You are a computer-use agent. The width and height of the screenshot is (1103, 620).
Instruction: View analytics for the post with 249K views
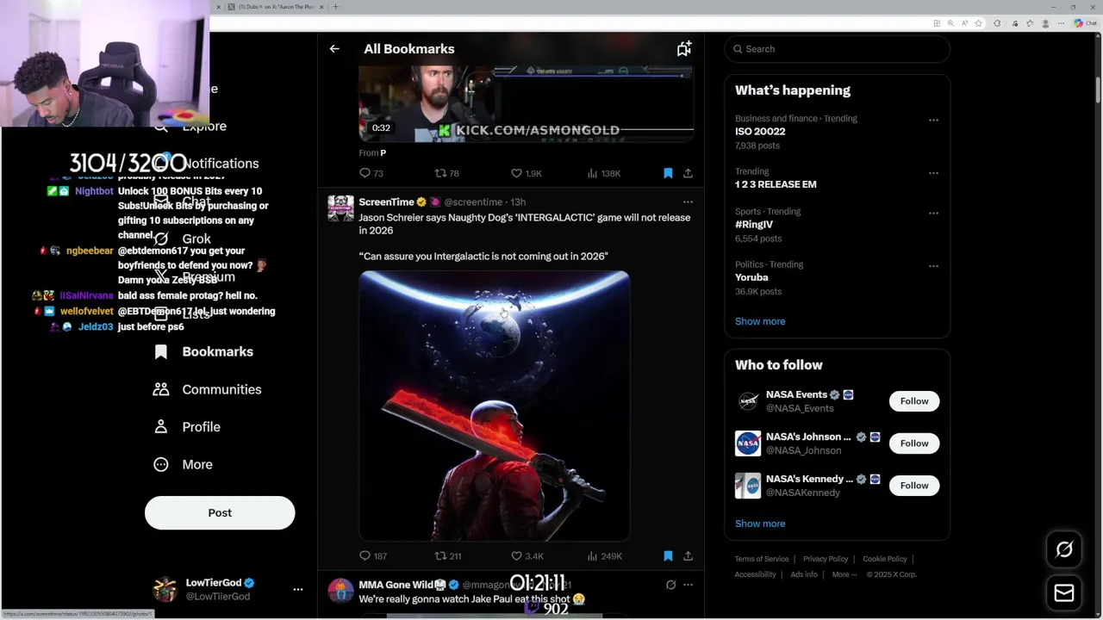pos(604,556)
